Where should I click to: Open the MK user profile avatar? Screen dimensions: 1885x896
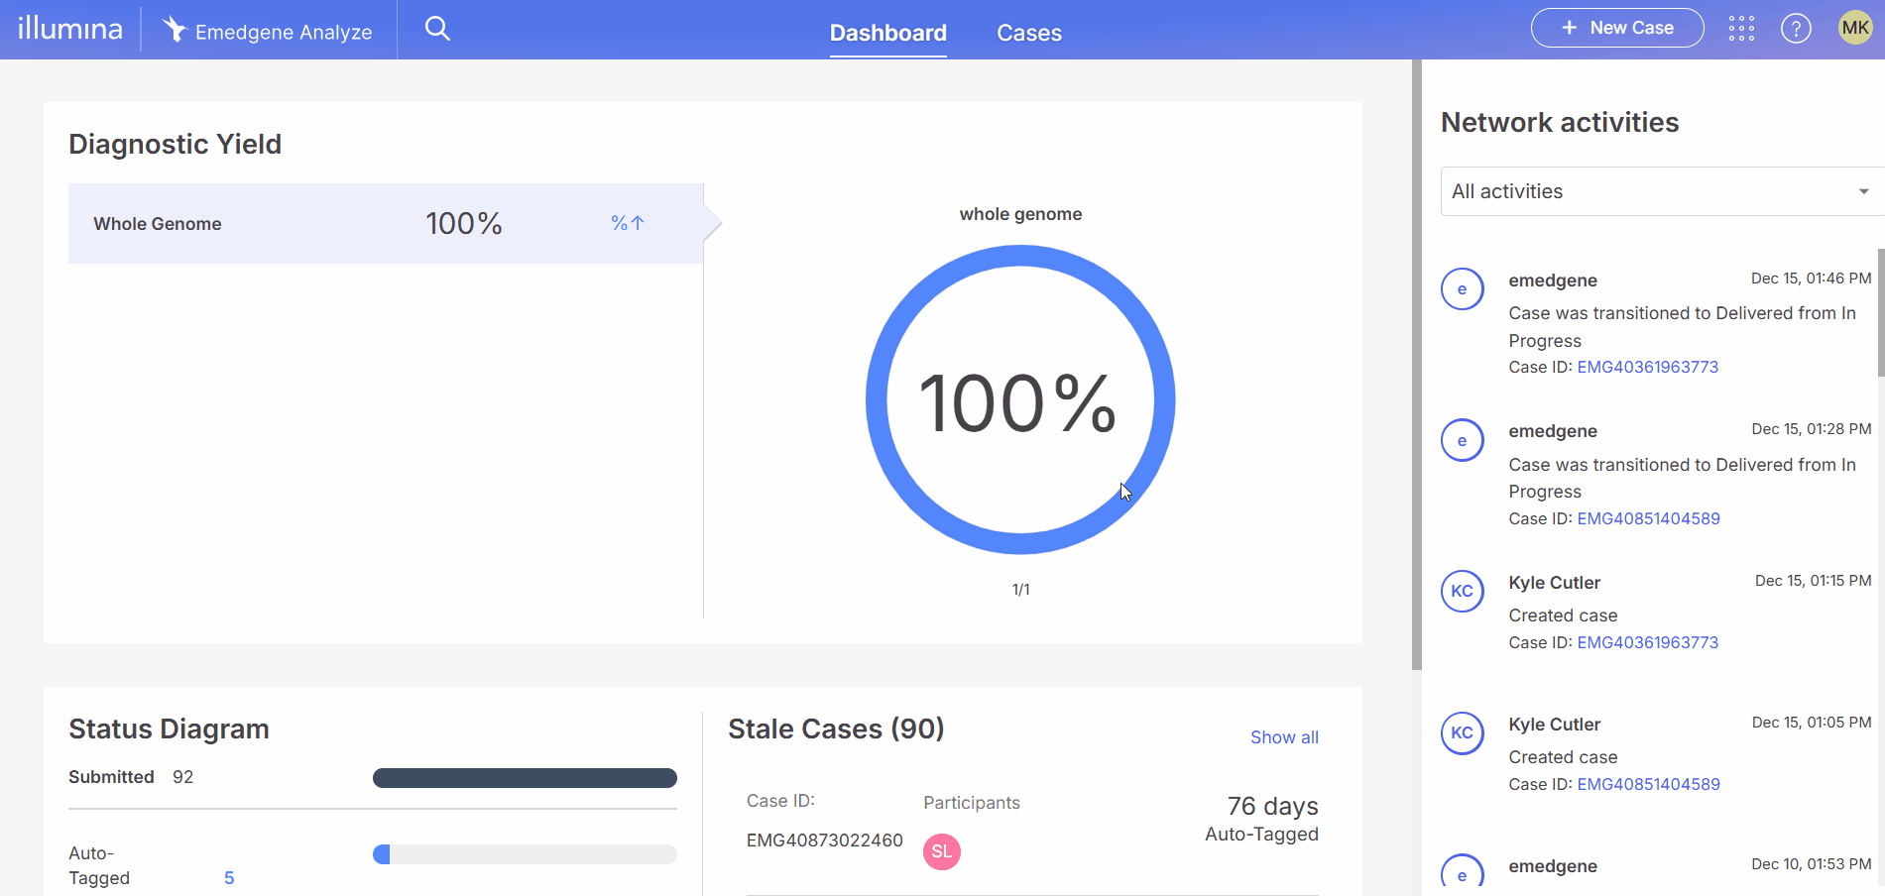click(x=1854, y=29)
